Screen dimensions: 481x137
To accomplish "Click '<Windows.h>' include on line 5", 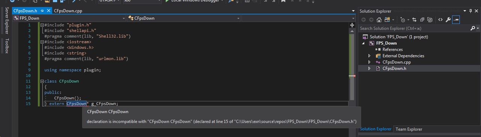I will tap(80, 48).
